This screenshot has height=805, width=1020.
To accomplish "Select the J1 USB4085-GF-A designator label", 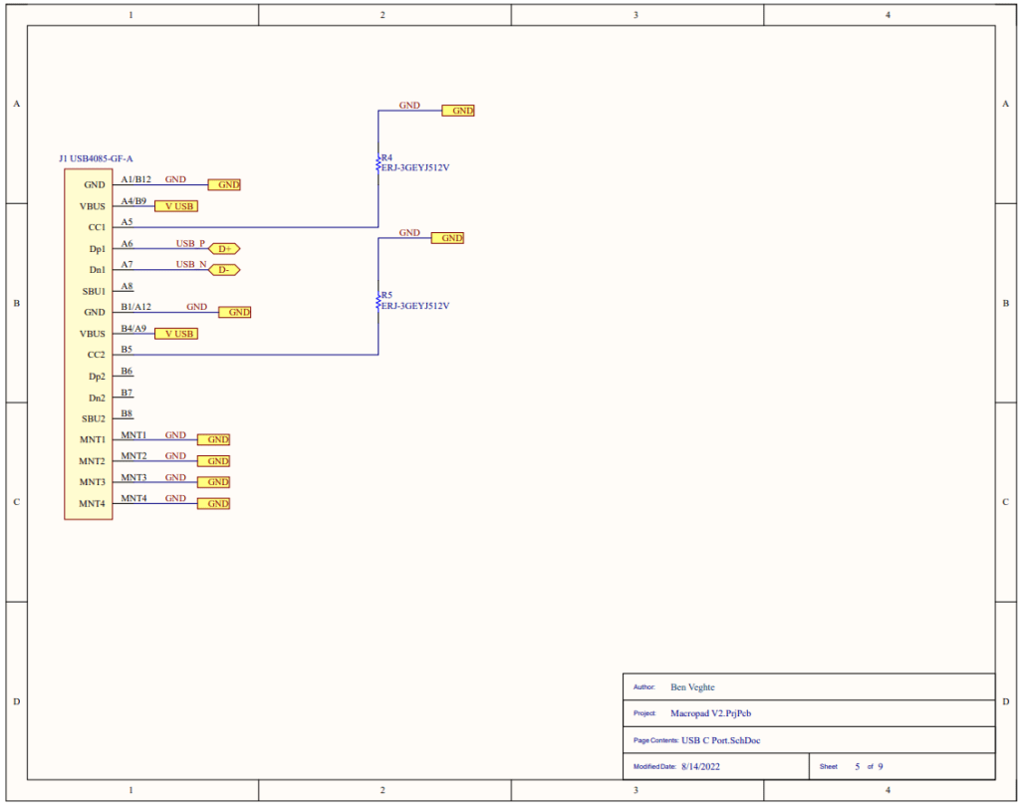I will (x=96, y=158).
